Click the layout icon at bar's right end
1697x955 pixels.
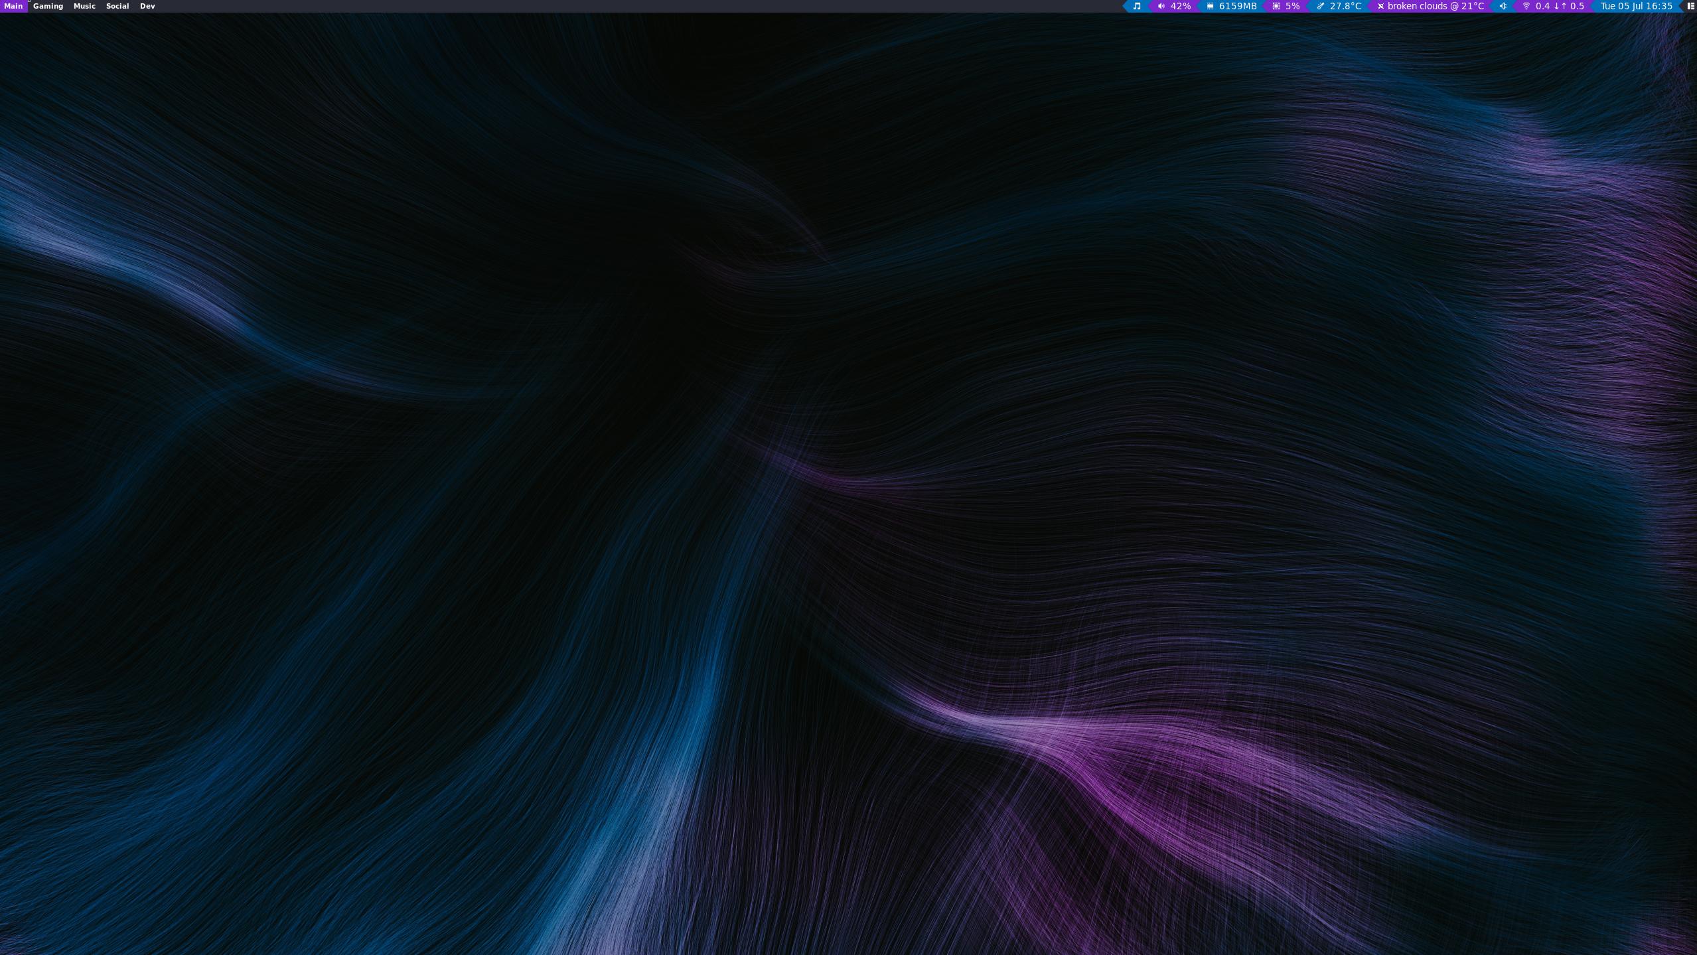(1690, 6)
